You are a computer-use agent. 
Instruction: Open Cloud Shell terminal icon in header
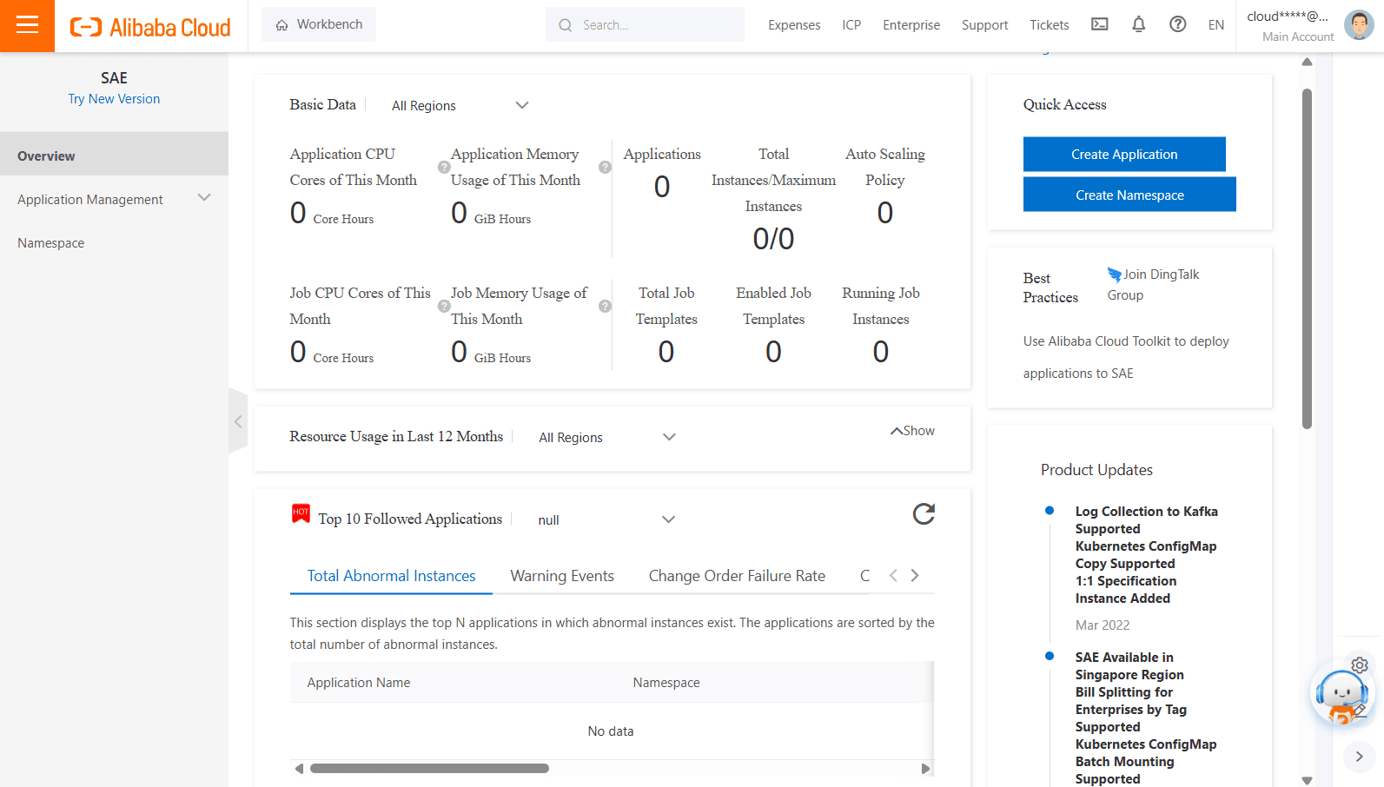pos(1100,24)
